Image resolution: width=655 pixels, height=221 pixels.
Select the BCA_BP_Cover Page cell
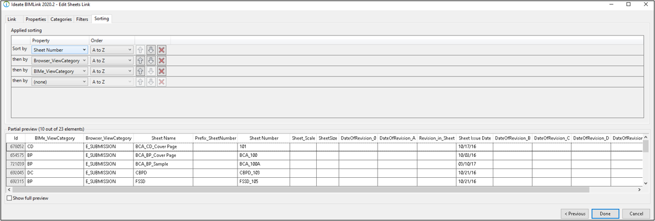[164, 156]
